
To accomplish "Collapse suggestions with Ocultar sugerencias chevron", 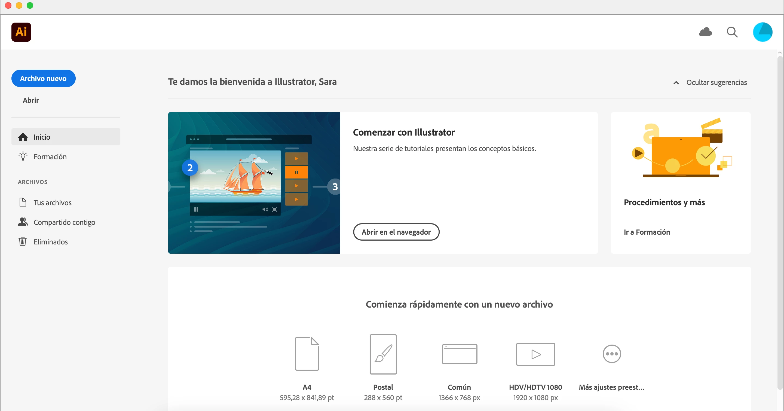I will point(676,82).
